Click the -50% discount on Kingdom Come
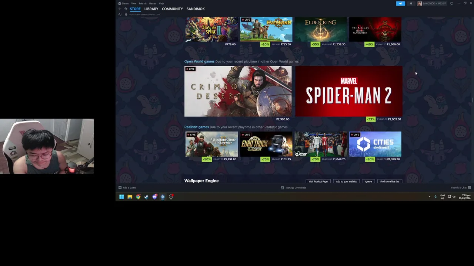 [206, 159]
